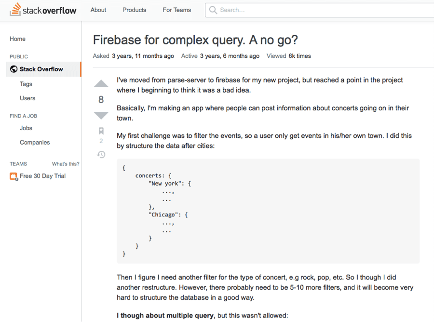Click the Stack Overflow logo
Image resolution: width=434 pixels, height=322 pixels.
pos(43,10)
